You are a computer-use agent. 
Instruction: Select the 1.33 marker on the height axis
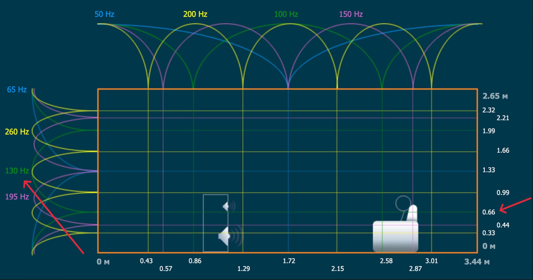pos(489,170)
